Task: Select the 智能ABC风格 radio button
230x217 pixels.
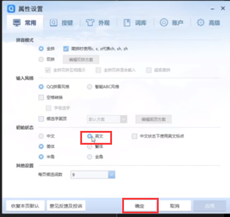Action: (x=89, y=87)
